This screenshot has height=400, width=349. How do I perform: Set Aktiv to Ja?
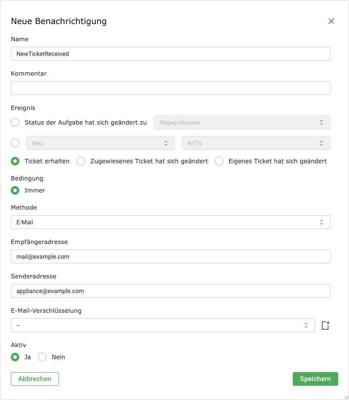click(x=15, y=357)
